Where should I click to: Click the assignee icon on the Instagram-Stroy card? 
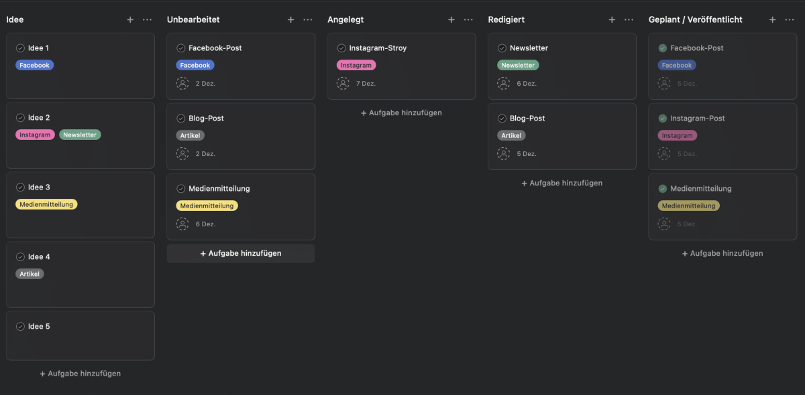coord(343,83)
